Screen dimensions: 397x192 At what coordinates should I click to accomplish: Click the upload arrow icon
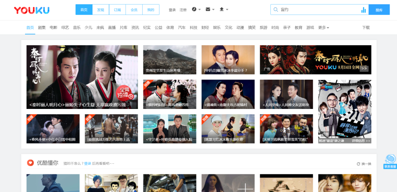[x=222, y=9]
